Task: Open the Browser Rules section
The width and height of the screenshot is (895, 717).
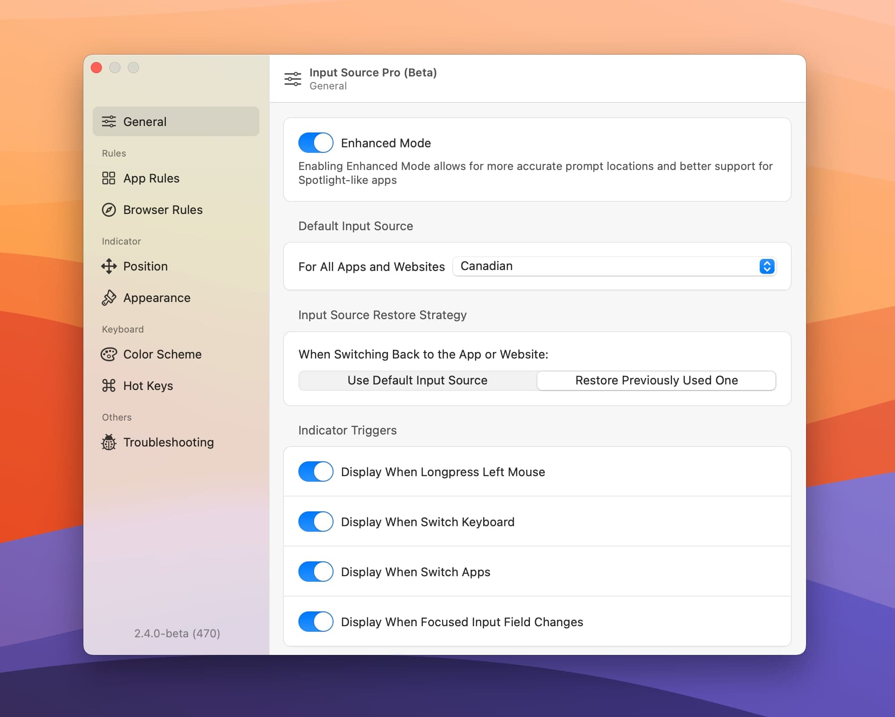Action: click(163, 210)
